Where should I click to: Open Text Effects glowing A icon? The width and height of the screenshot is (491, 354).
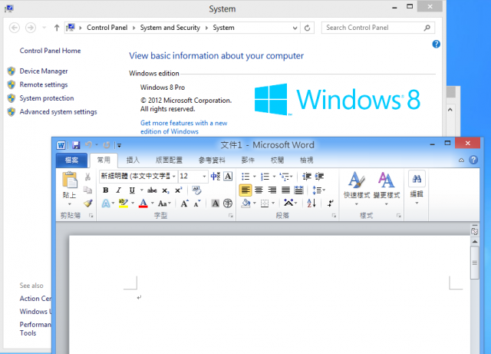106,203
